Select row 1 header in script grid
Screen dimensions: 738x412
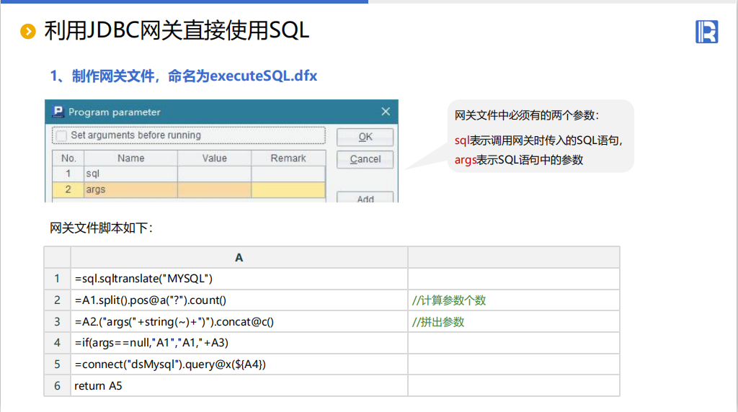pyautogui.click(x=57, y=278)
